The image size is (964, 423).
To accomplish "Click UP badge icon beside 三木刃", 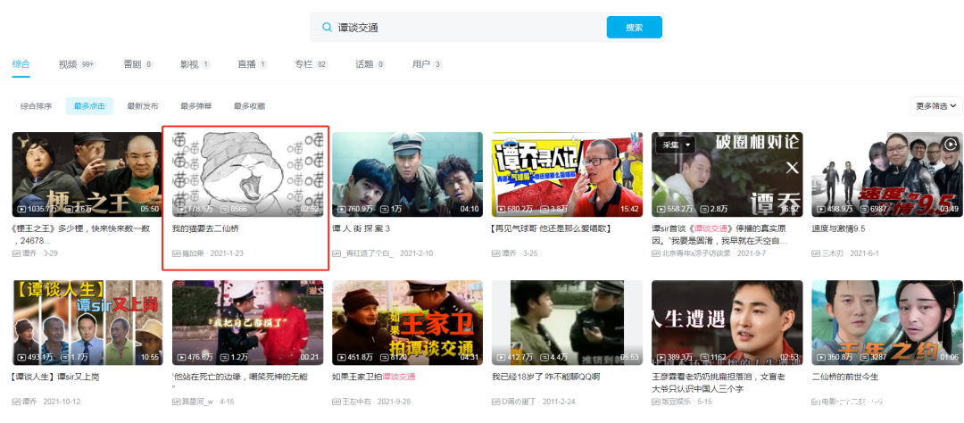I will pyautogui.click(x=817, y=253).
